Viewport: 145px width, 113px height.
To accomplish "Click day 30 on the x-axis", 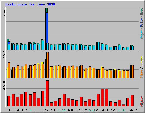I will 132,110.
